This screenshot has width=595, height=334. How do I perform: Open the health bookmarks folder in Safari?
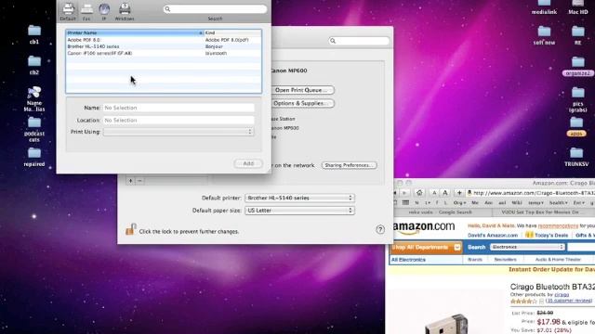pyautogui.click(x=558, y=203)
